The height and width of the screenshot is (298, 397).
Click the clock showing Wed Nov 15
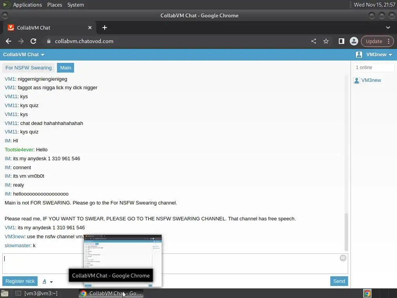[x=375, y=5]
